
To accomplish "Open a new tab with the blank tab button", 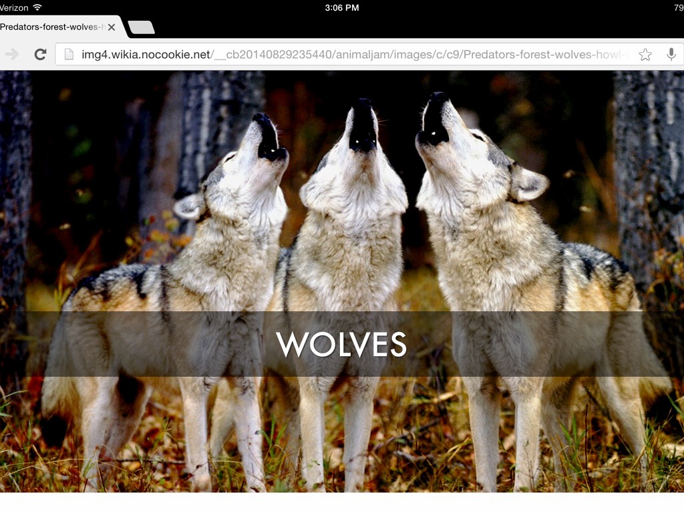I will (x=141, y=27).
